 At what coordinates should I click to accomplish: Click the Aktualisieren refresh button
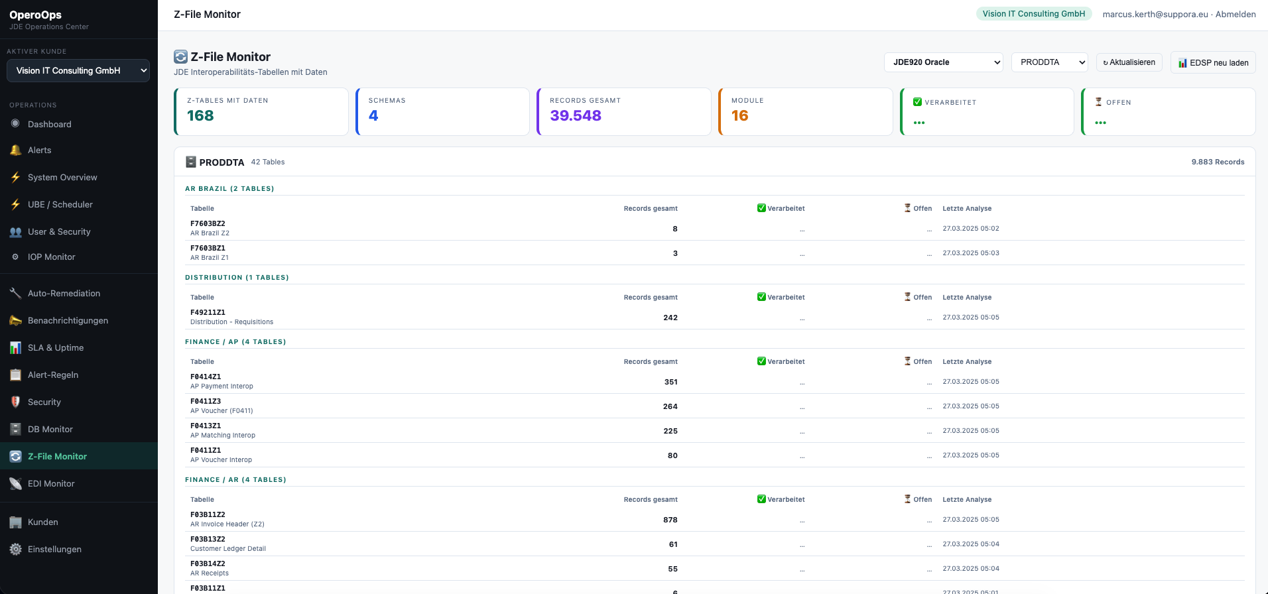coord(1129,62)
